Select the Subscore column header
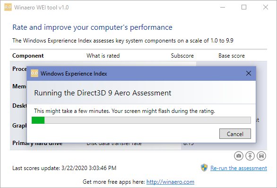The width and height of the screenshot is (277, 188). (x=182, y=56)
